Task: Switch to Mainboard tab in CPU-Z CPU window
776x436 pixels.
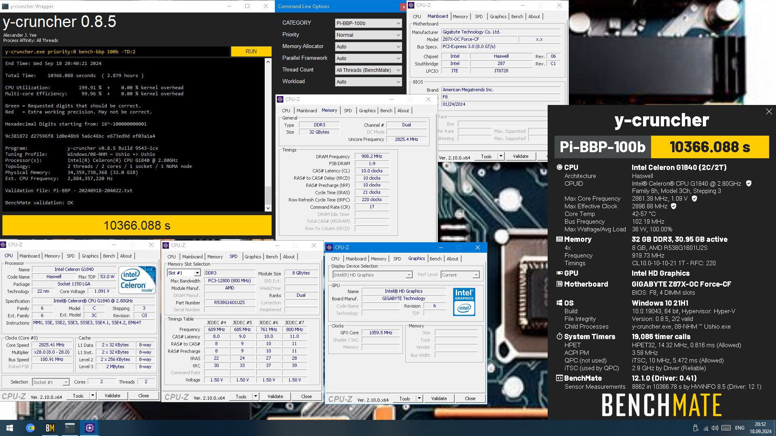Action: pyautogui.click(x=30, y=256)
